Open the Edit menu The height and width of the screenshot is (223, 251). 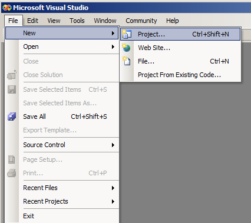pos(32,21)
